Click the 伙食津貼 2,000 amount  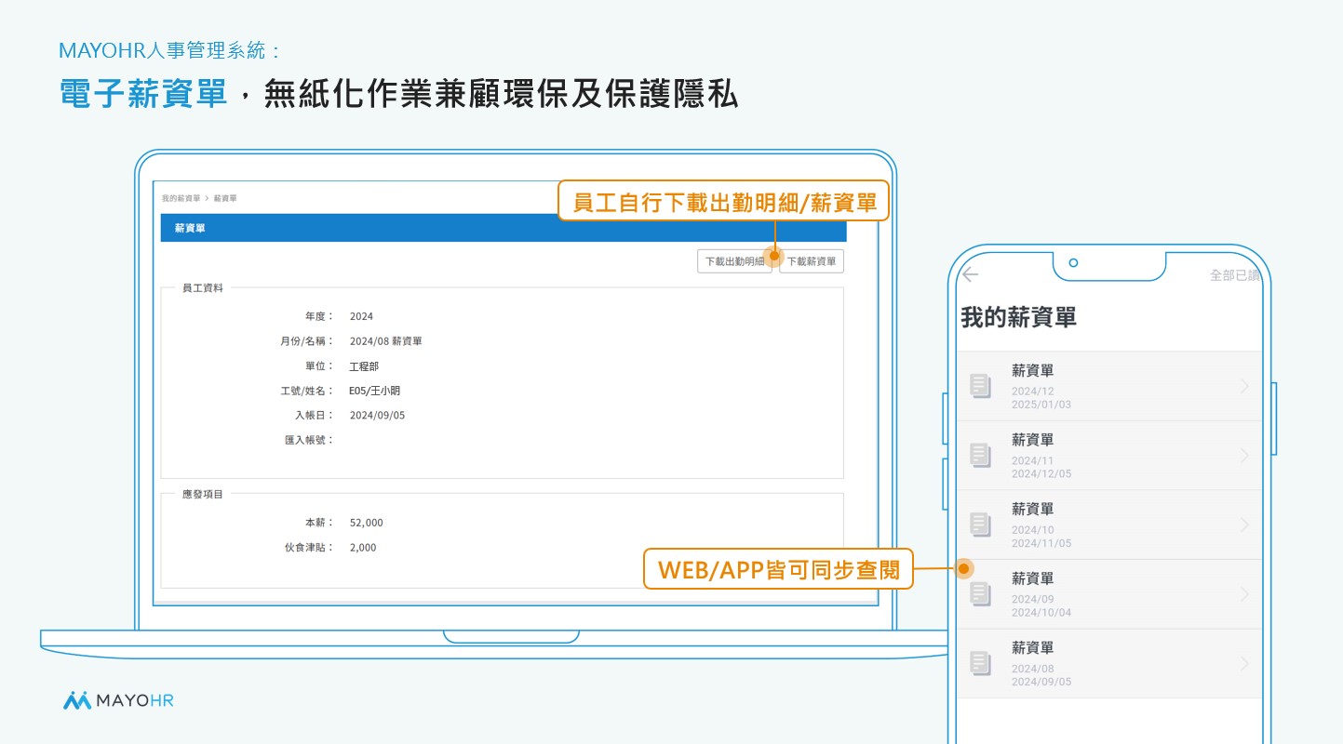[363, 547]
